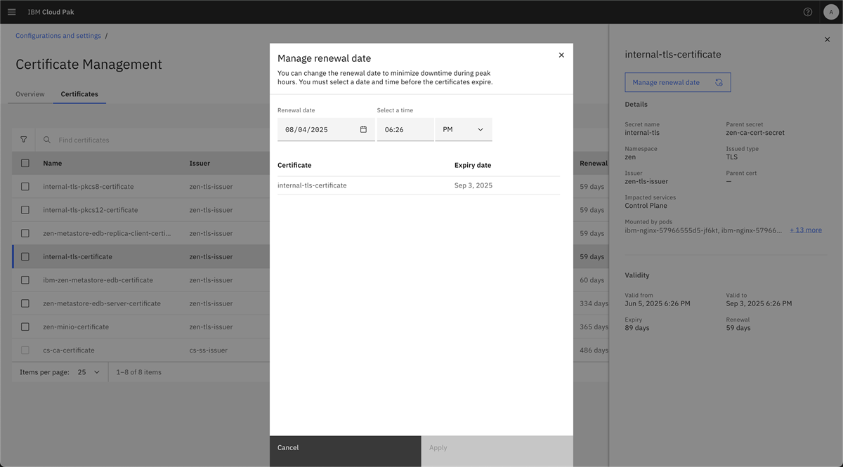Click internal-tls-certificate row in the dialog
The height and width of the screenshot is (467, 843).
[419, 185]
